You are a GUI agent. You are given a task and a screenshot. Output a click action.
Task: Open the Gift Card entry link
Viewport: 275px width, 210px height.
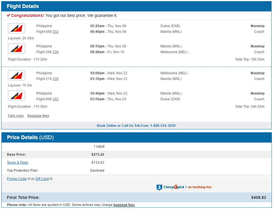click(42, 179)
